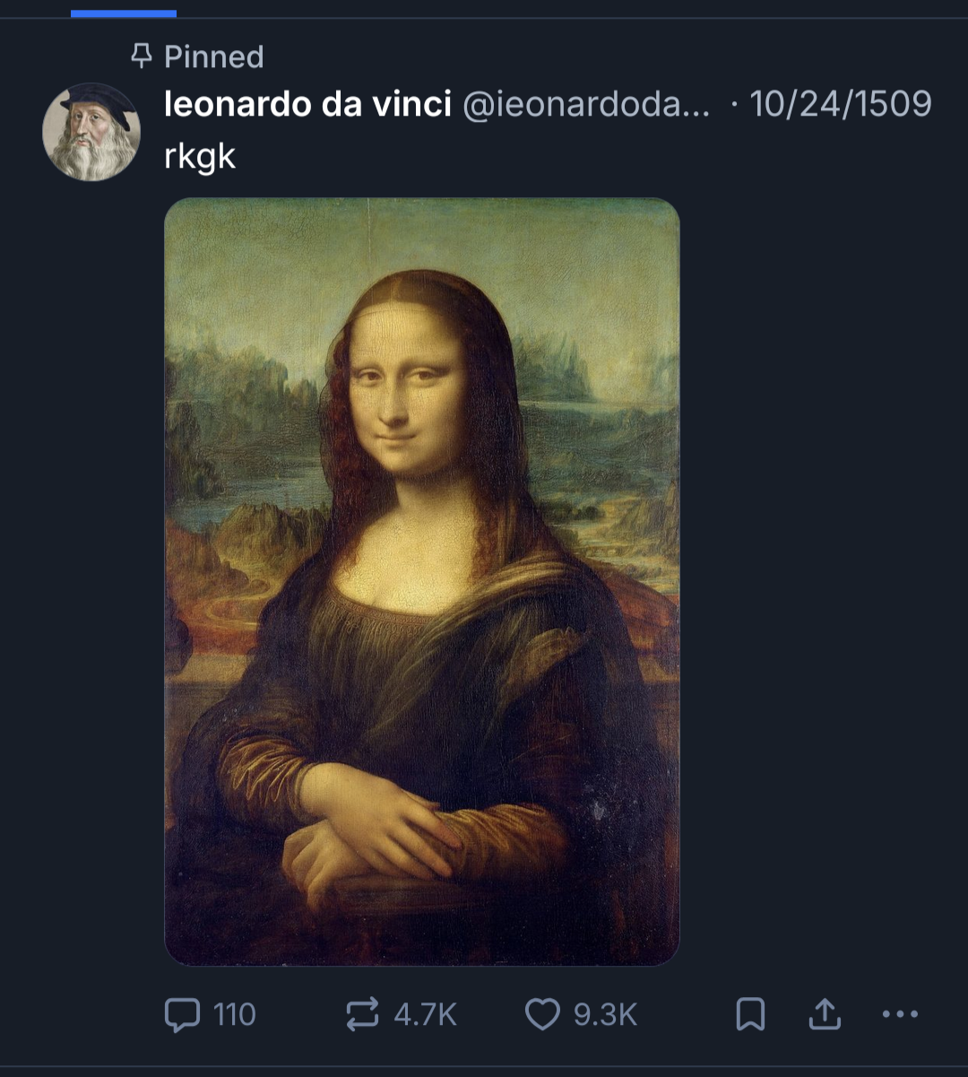Toggle the repost count showing 4.7K
The width and height of the screenshot is (968, 1077).
pyautogui.click(x=426, y=1014)
